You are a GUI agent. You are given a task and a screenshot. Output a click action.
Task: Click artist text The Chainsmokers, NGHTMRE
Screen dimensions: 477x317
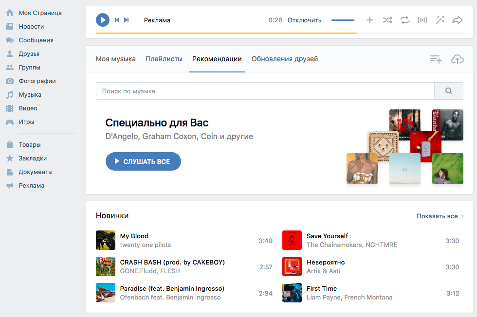click(352, 245)
